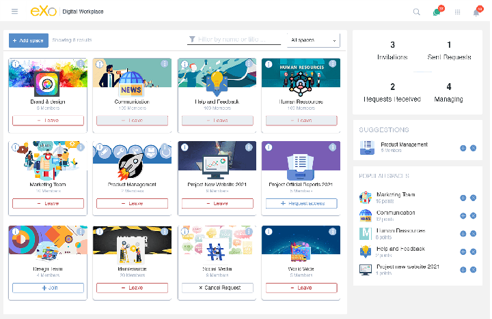This screenshot has width=492, height=319.
Task: Dismiss Product Management suggestion with X icon
Action: (474, 148)
